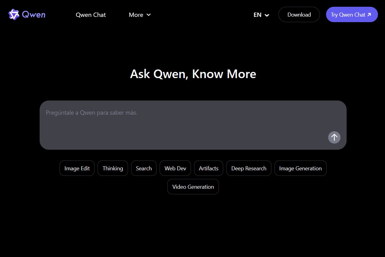
Task: Click the More item in the navigation bar
Action: (136, 15)
